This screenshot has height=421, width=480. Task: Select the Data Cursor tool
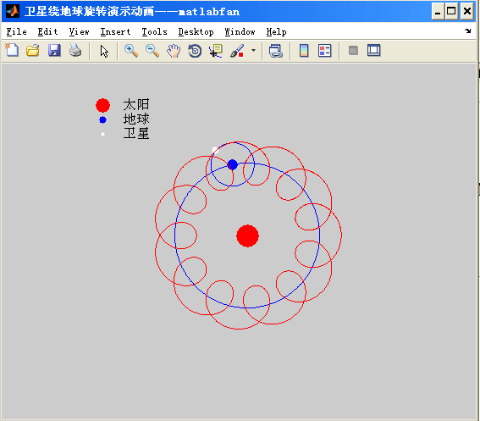click(216, 51)
